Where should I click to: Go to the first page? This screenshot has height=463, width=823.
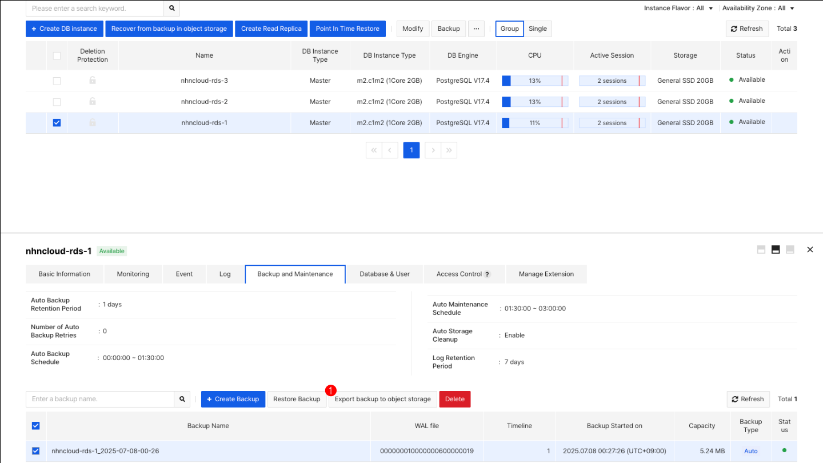point(374,150)
